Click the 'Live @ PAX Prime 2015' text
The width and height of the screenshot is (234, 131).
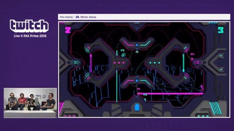[30, 36]
